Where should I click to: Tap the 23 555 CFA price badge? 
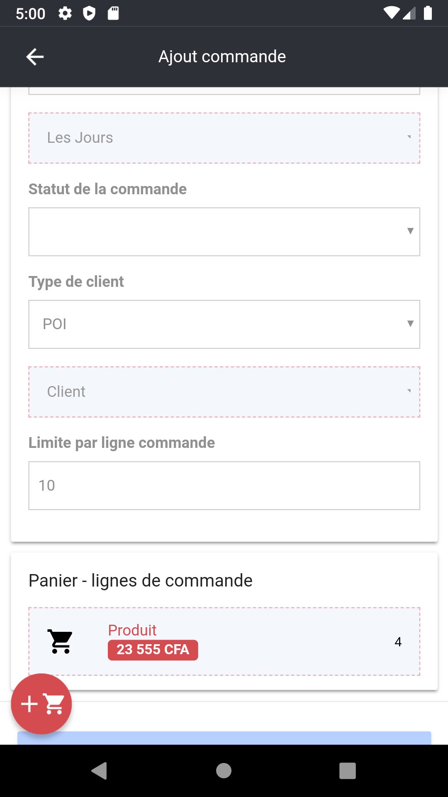point(153,650)
